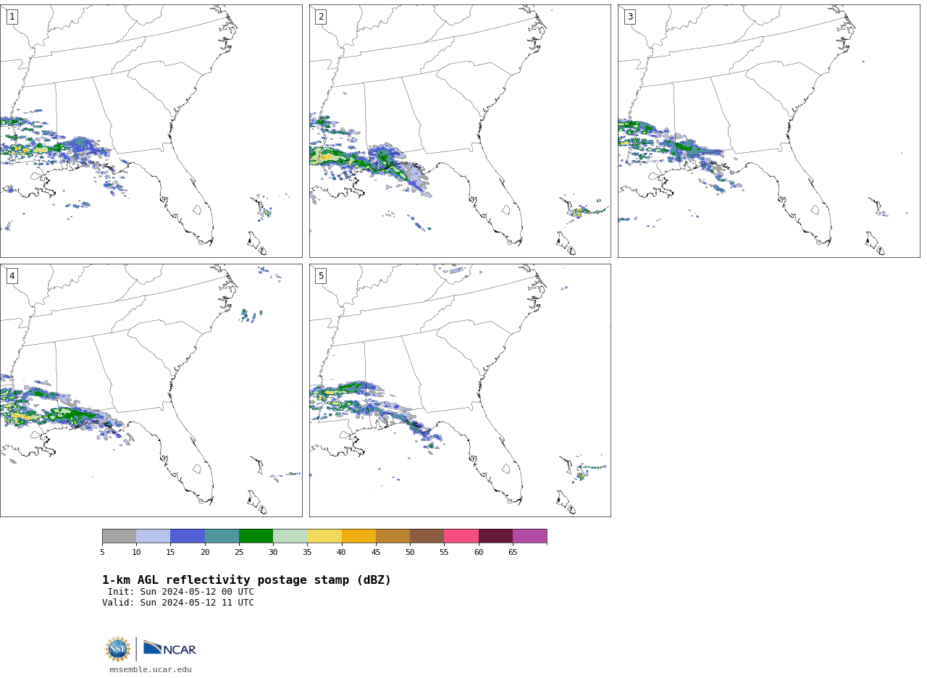Click the teal 20-25 dBZ swatch
The width and height of the screenshot is (927, 678).
point(222,536)
